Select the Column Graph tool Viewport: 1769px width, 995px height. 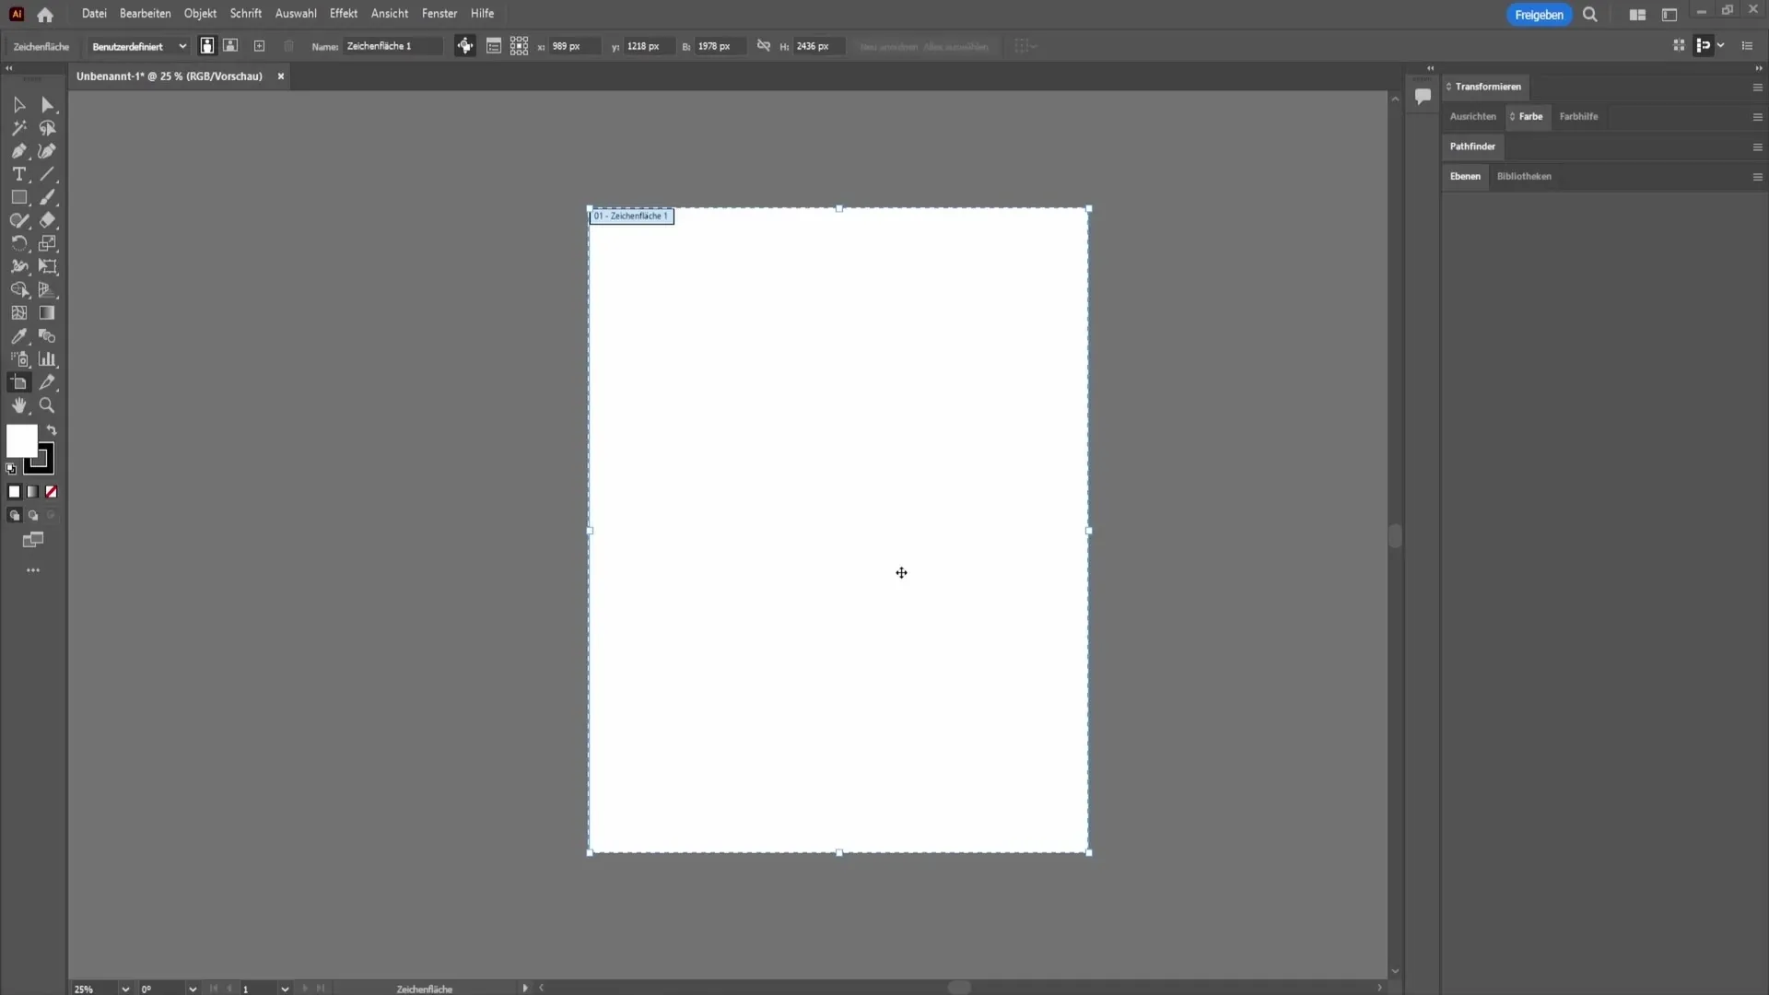(48, 359)
